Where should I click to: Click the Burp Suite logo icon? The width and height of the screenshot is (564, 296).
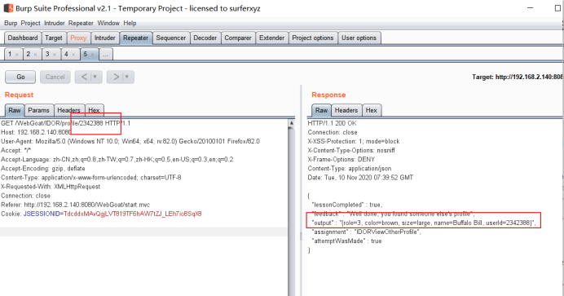[x=8, y=8]
